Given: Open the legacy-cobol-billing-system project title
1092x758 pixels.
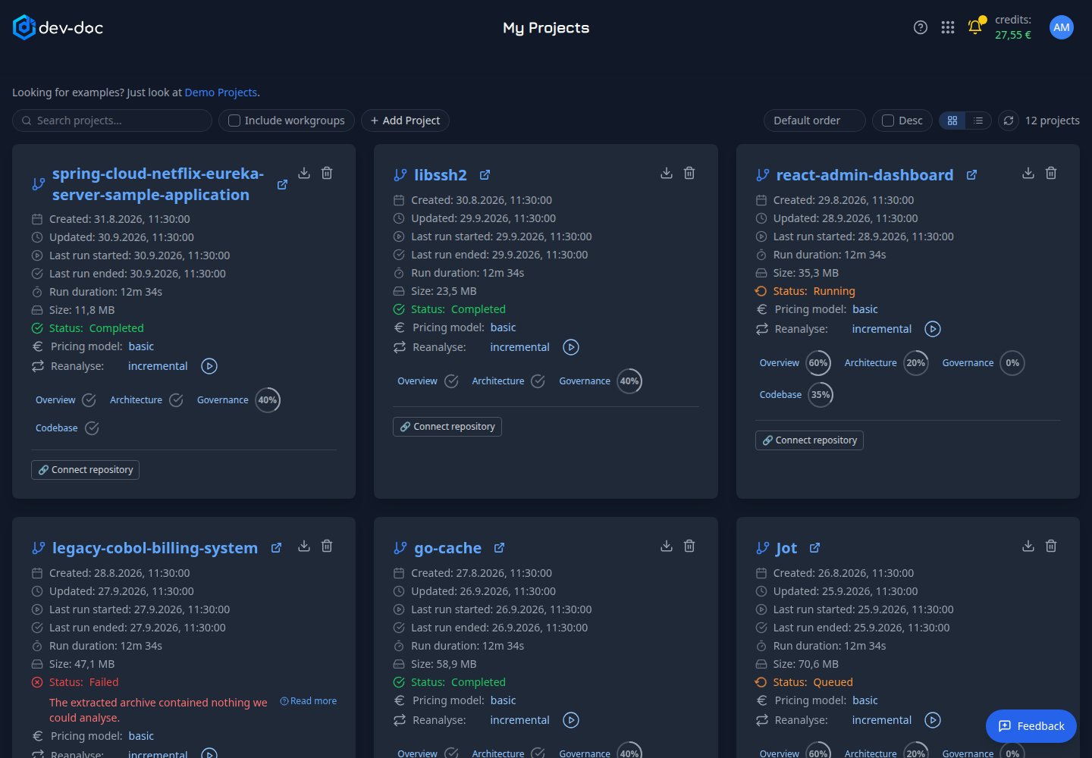Looking at the screenshot, I should 155,548.
